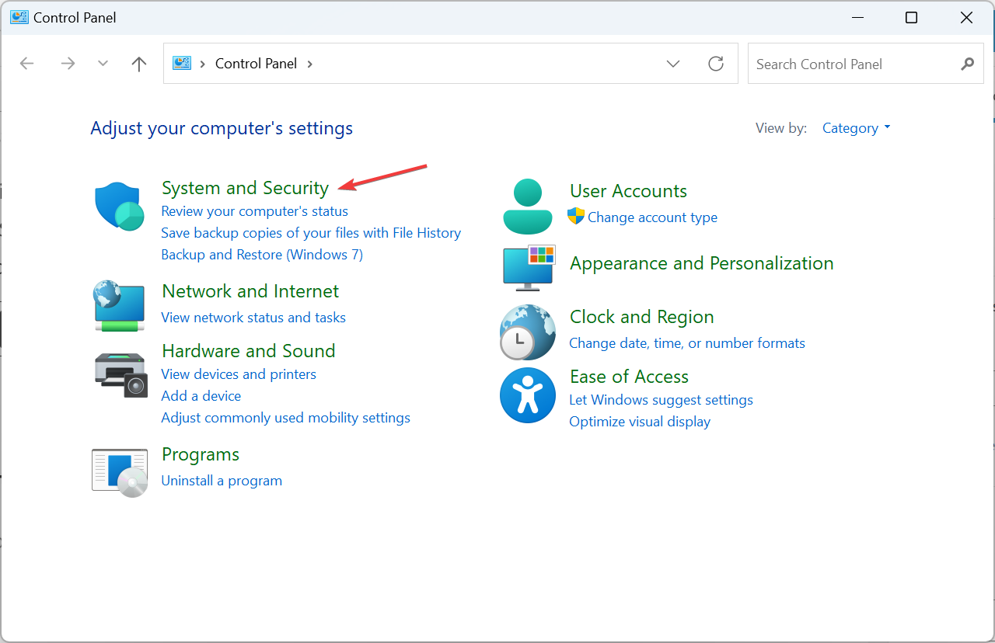Screen dimensions: 995x643
Task: Click the User Accounts person icon
Action: (x=527, y=206)
